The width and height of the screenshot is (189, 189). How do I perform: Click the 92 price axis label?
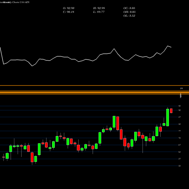pos(180,110)
